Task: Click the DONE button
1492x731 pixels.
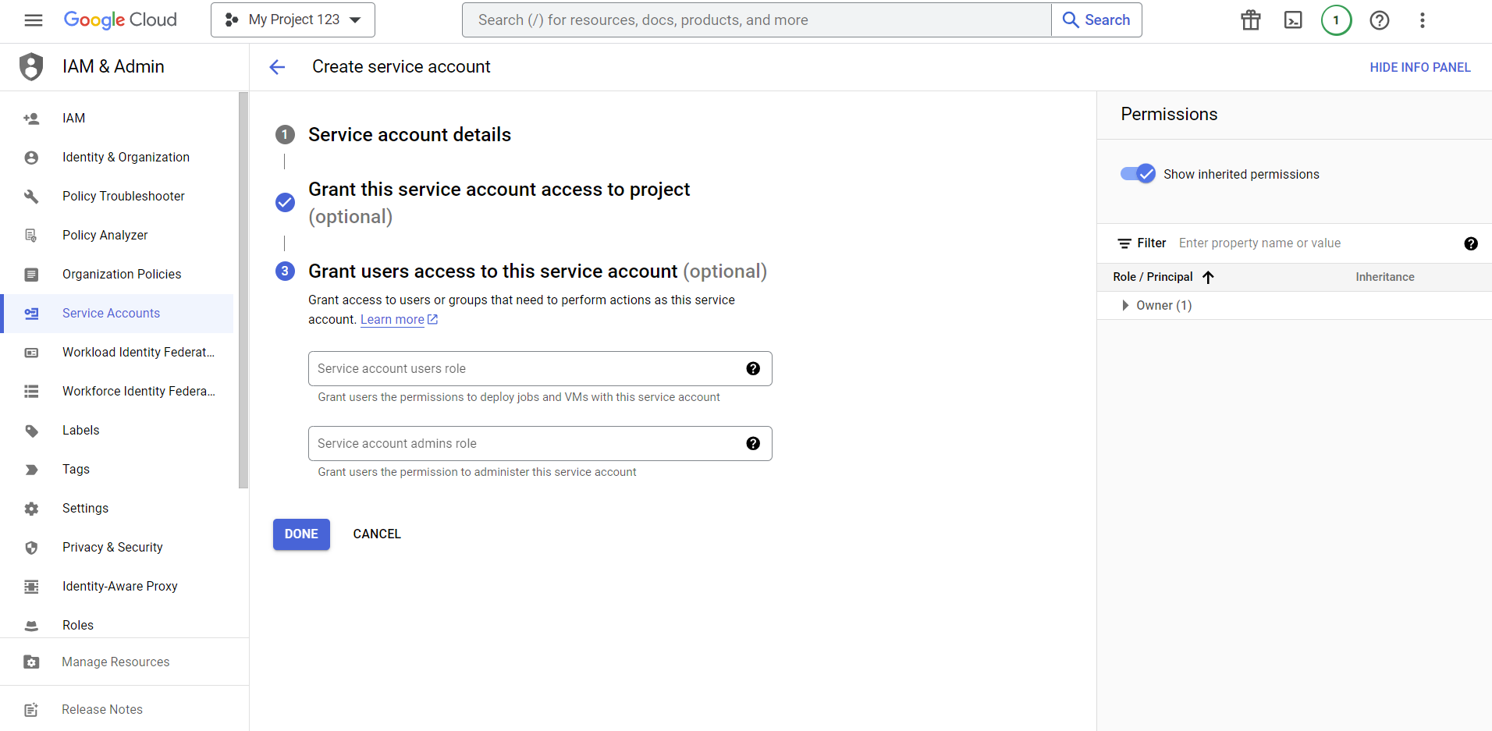Action: (301, 534)
